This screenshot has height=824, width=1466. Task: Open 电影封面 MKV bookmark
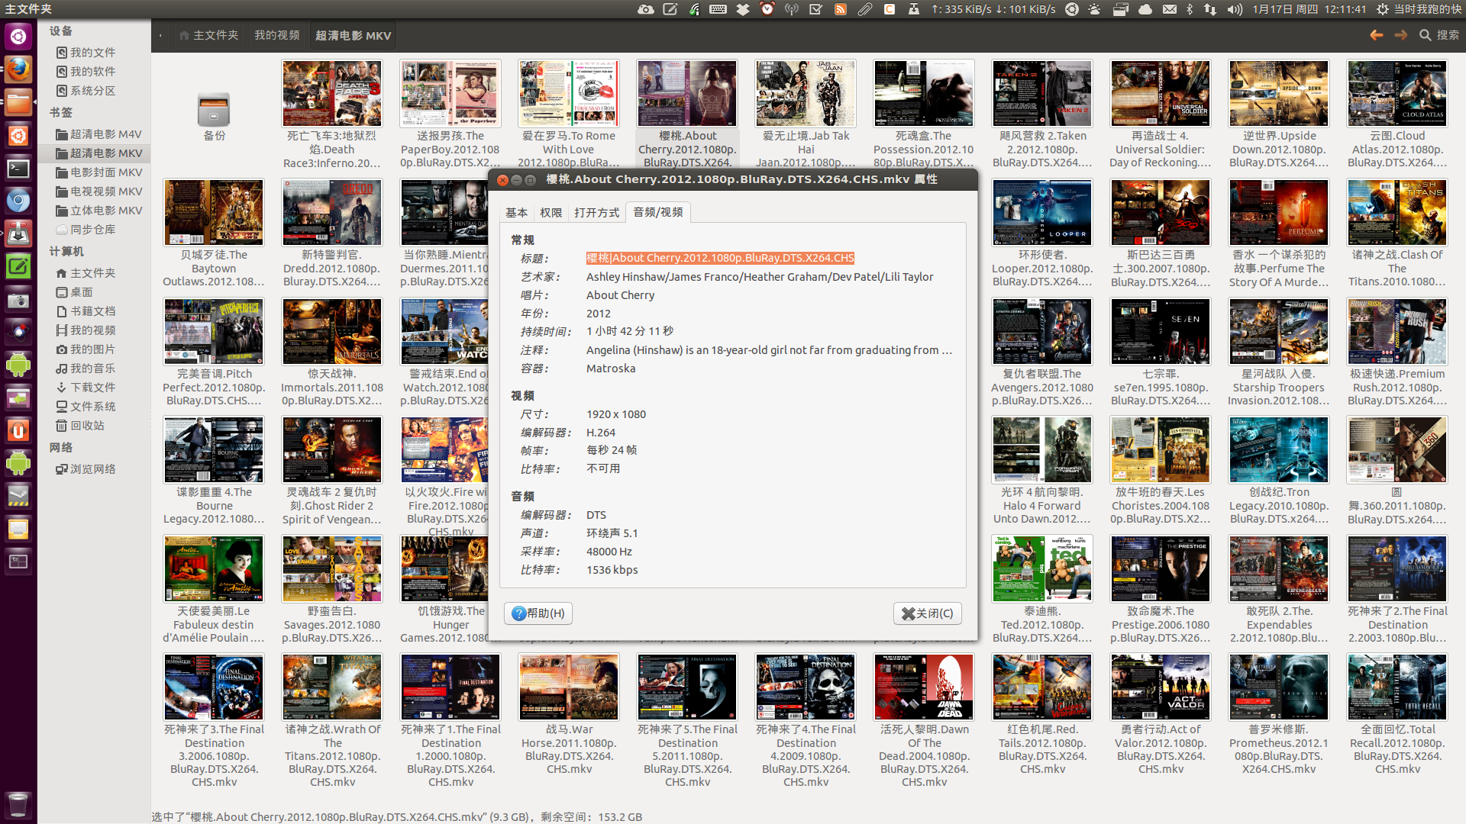[98, 172]
